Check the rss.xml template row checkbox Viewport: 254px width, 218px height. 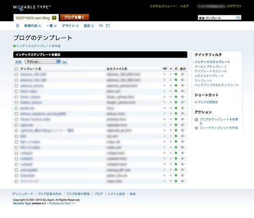[x=16, y=137]
